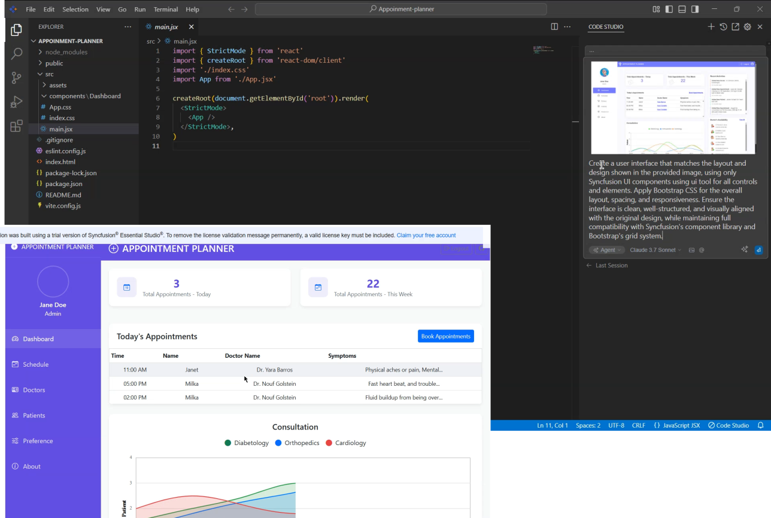Click the attached dashboard image thumbnail
771x518 pixels.
coord(673,108)
